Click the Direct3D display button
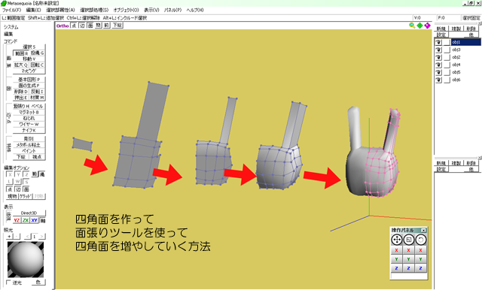 29,213
